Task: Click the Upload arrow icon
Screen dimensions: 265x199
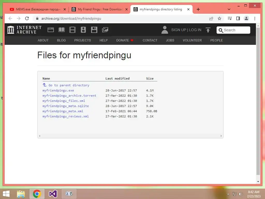Action: pos(208,30)
